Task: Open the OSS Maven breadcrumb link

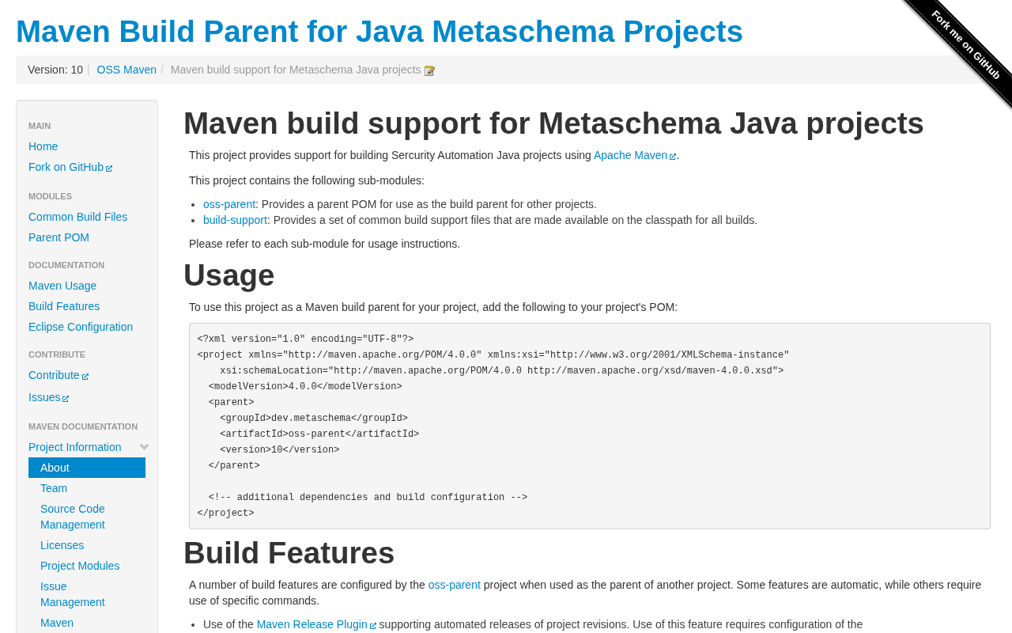Action: (126, 70)
